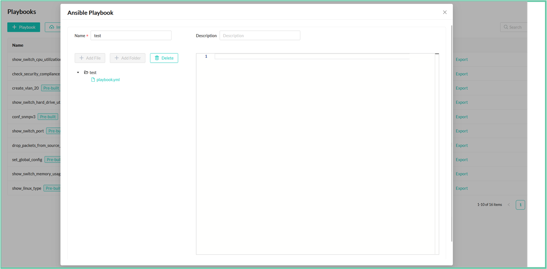Close the Ansible Playbook dialog
This screenshot has width=547, height=269.
click(x=444, y=13)
